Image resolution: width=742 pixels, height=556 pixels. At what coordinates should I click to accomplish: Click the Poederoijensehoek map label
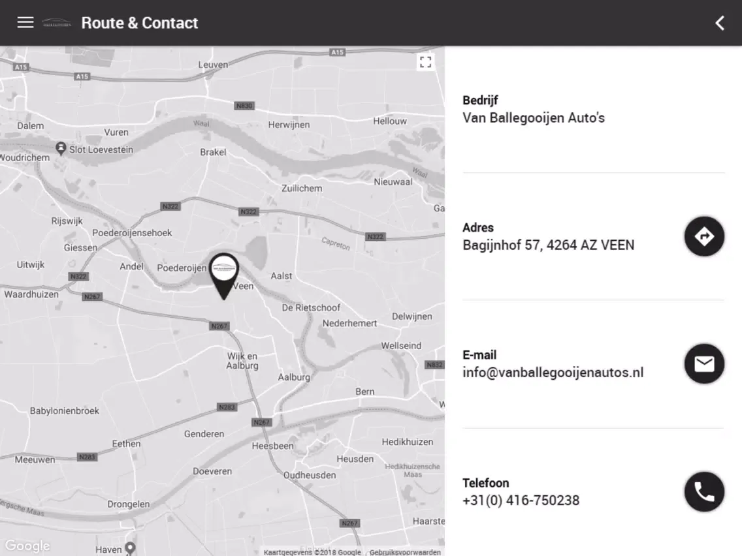(x=132, y=232)
